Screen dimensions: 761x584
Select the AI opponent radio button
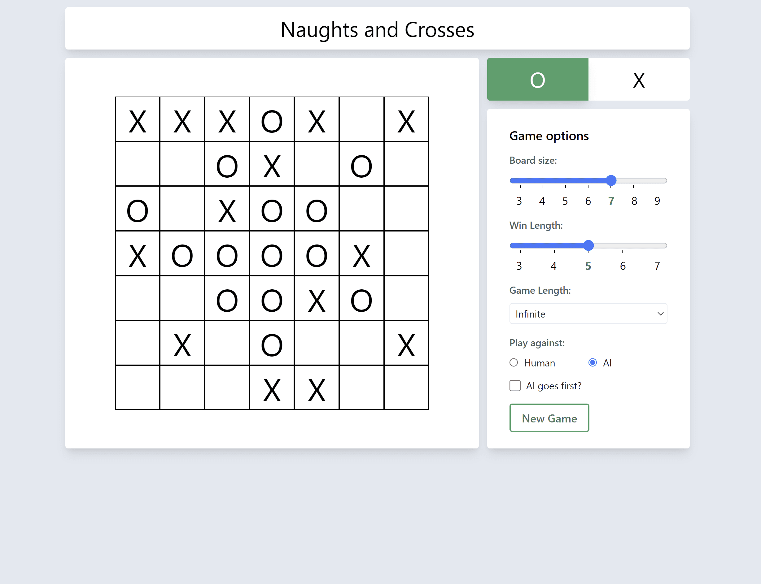pos(592,363)
